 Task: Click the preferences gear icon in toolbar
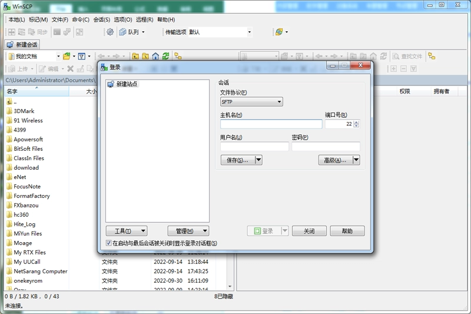(x=110, y=32)
